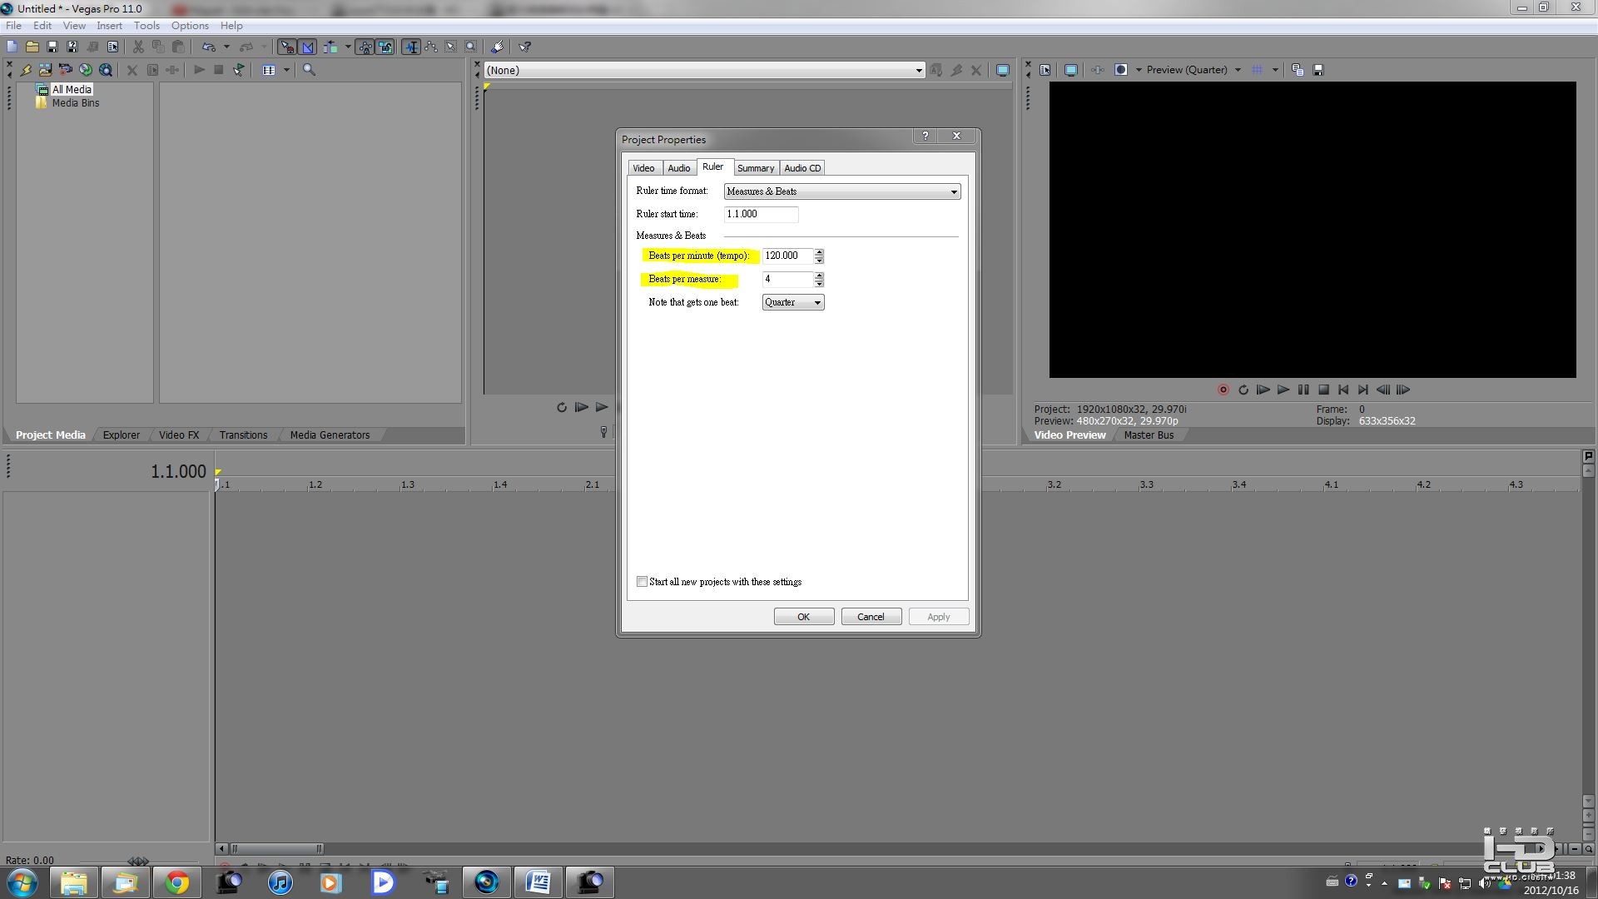Click the Save project floppy icon
This screenshot has width=1598, height=899.
point(52,47)
